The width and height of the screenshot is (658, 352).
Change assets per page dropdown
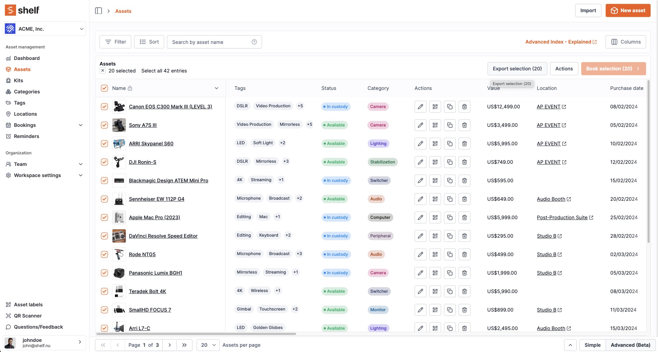(208, 345)
